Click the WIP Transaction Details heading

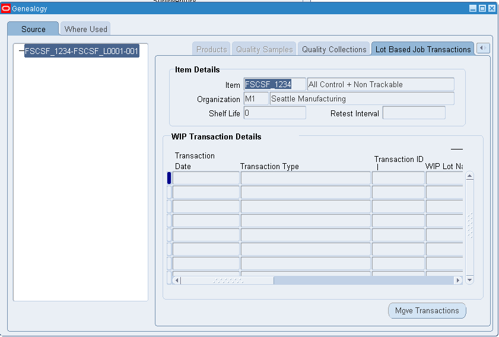pyautogui.click(x=216, y=136)
